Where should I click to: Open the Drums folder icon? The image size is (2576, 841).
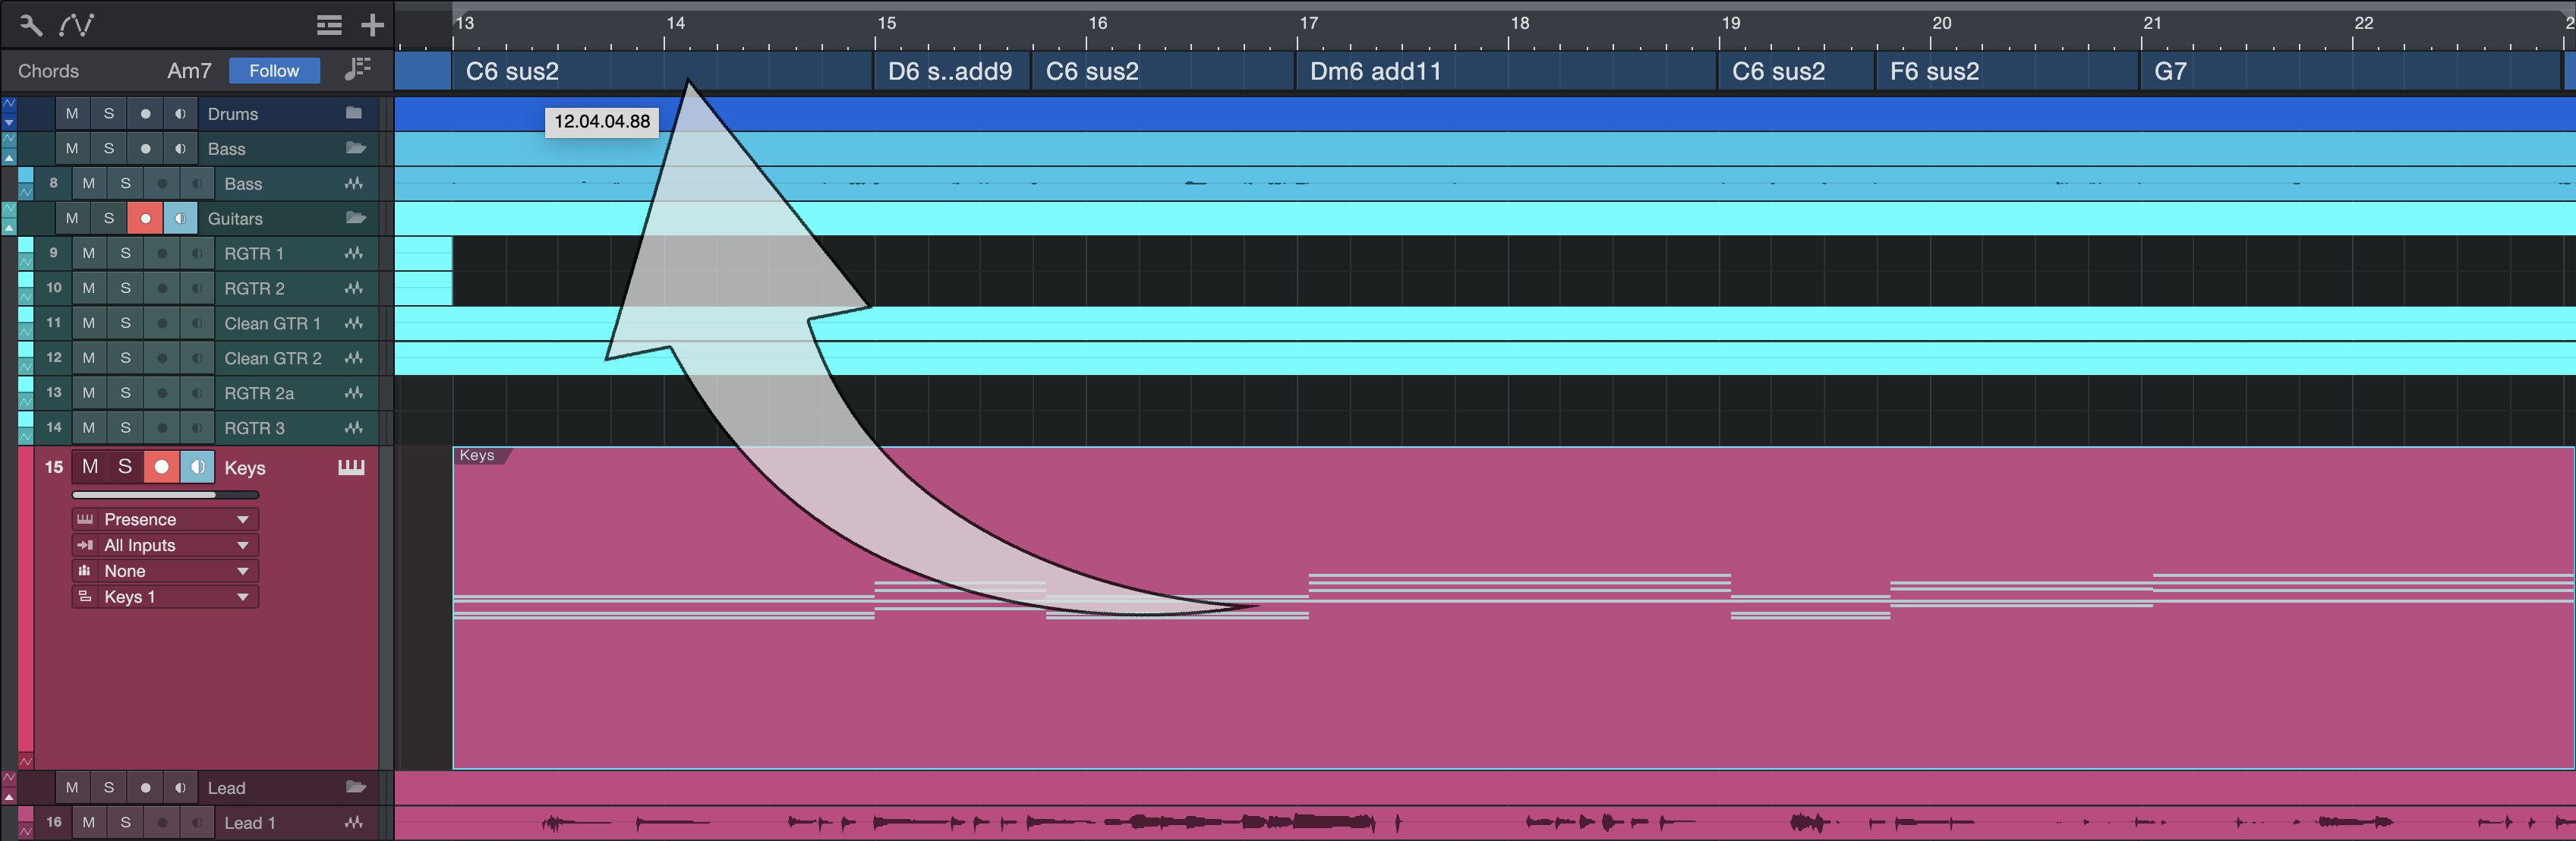[x=354, y=113]
